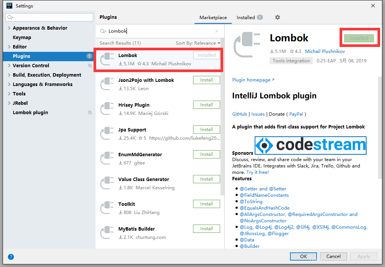The width and height of the screenshot is (385, 267).
Task: Open the Sort By: Relevance dropdown
Action: [198, 43]
